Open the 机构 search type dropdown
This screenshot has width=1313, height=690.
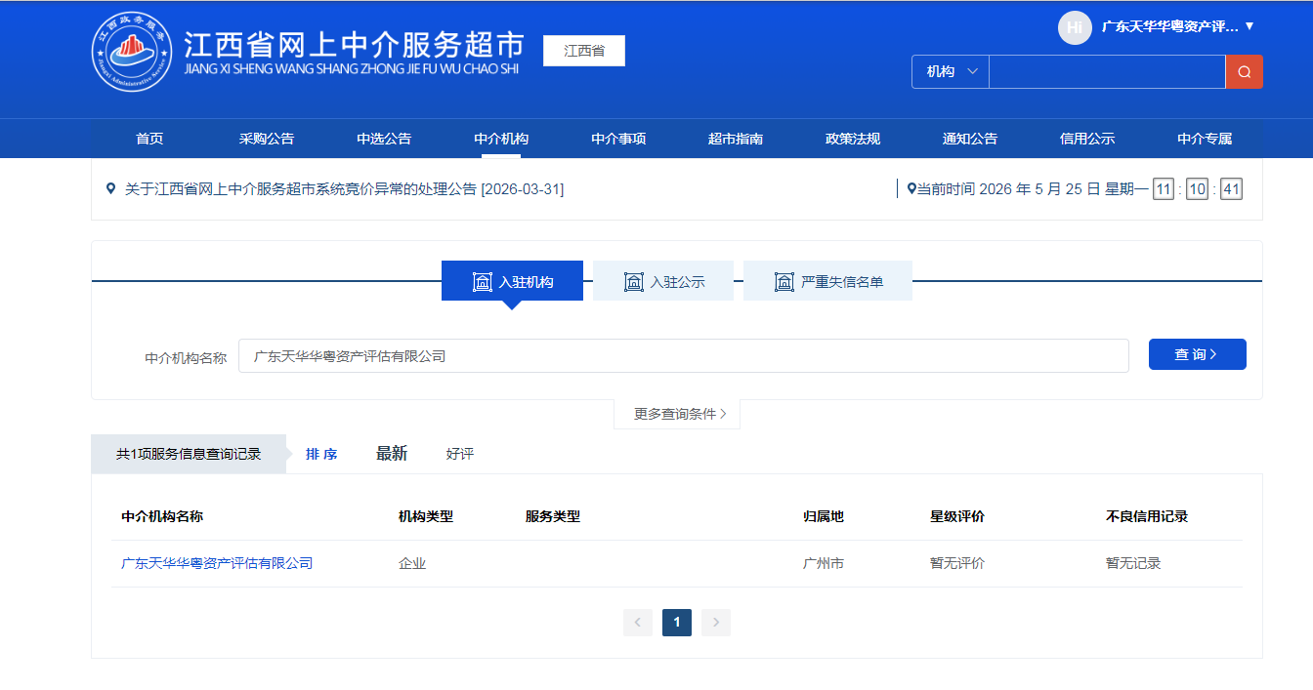(x=951, y=71)
